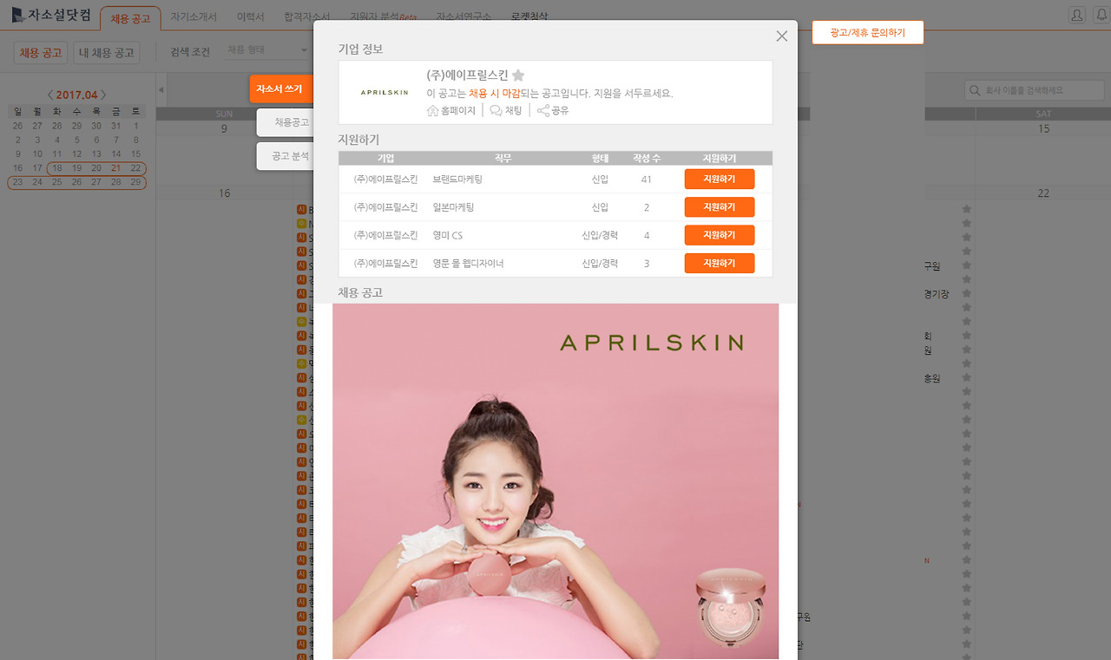This screenshot has width=1111, height=660.
Task: Click the (주)에이프릴스킨 company name heading
Action: point(467,75)
